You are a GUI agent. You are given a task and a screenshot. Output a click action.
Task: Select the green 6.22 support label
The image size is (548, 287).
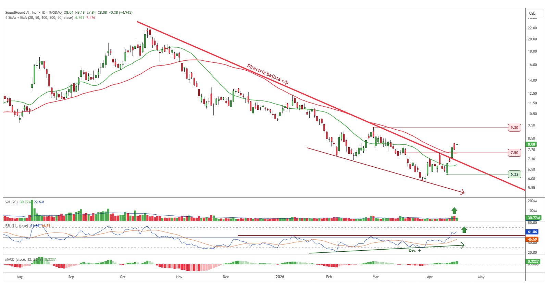[514, 174]
